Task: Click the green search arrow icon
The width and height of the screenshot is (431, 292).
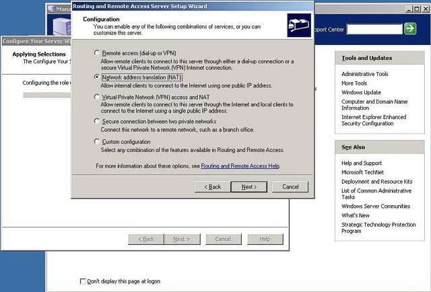Action: [x=410, y=28]
